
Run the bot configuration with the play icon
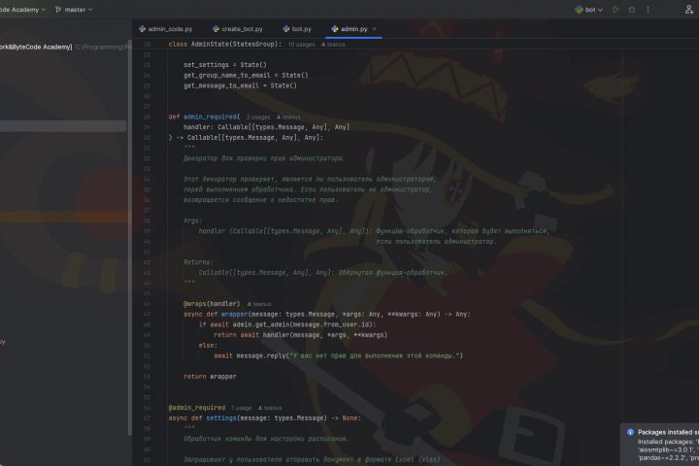(616, 10)
